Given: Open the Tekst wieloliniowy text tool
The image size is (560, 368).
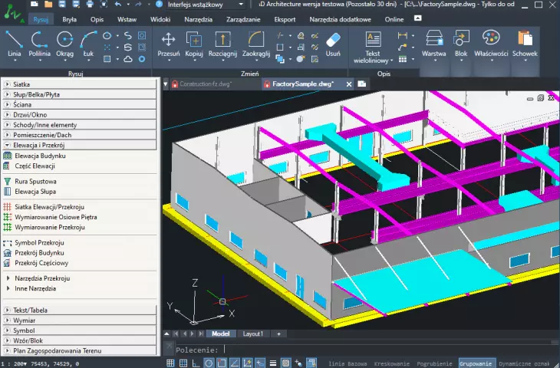Looking at the screenshot, I should (373, 47).
